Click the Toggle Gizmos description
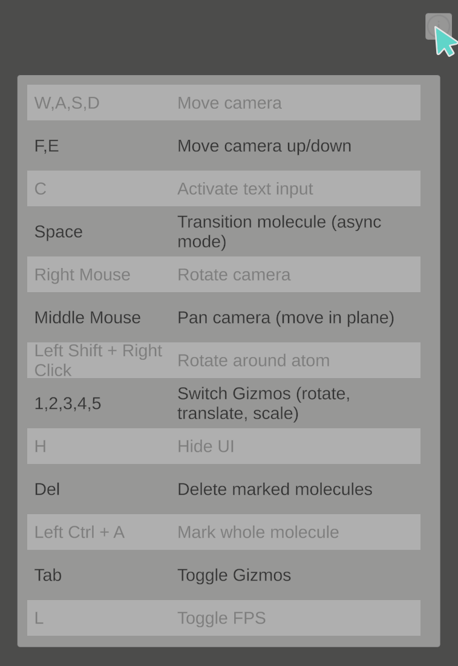Image resolution: width=458 pixels, height=666 pixels. point(234,575)
